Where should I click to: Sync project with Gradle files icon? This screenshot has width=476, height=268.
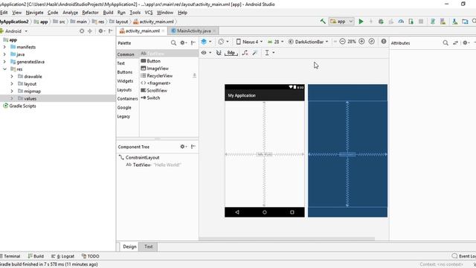click(x=433, y=22)
